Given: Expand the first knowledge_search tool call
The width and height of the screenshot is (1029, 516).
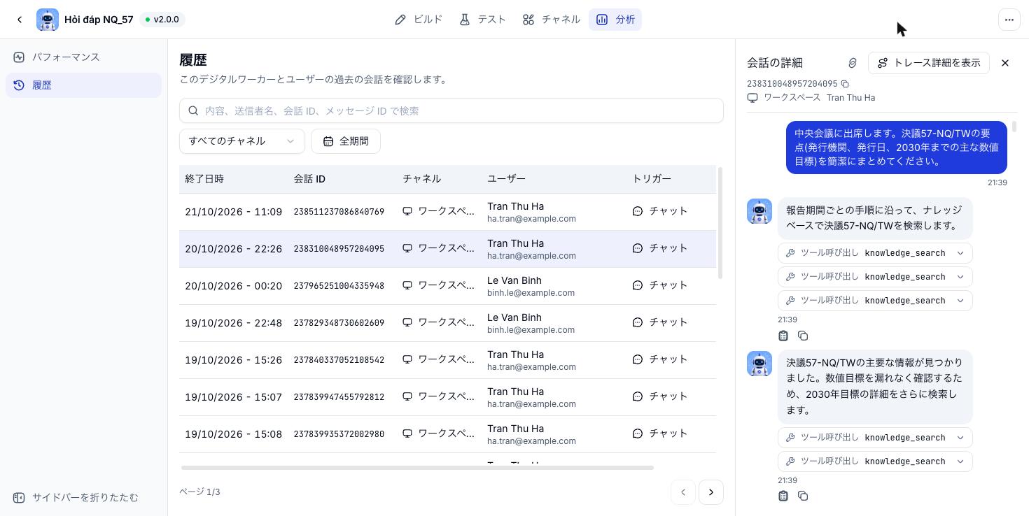Looking at the screenshot, I should tap(875, 253).
